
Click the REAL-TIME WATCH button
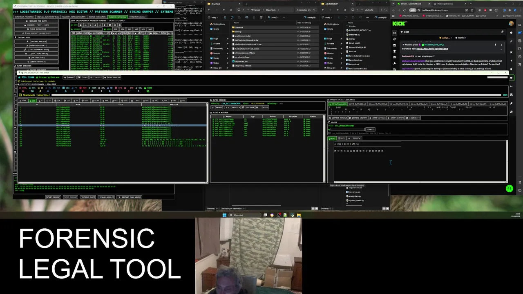pyautogui.click(x=37, y=53)
